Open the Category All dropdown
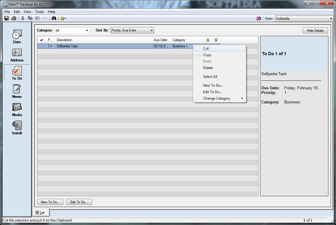This screenshot has height=225, width=336. 72,30
